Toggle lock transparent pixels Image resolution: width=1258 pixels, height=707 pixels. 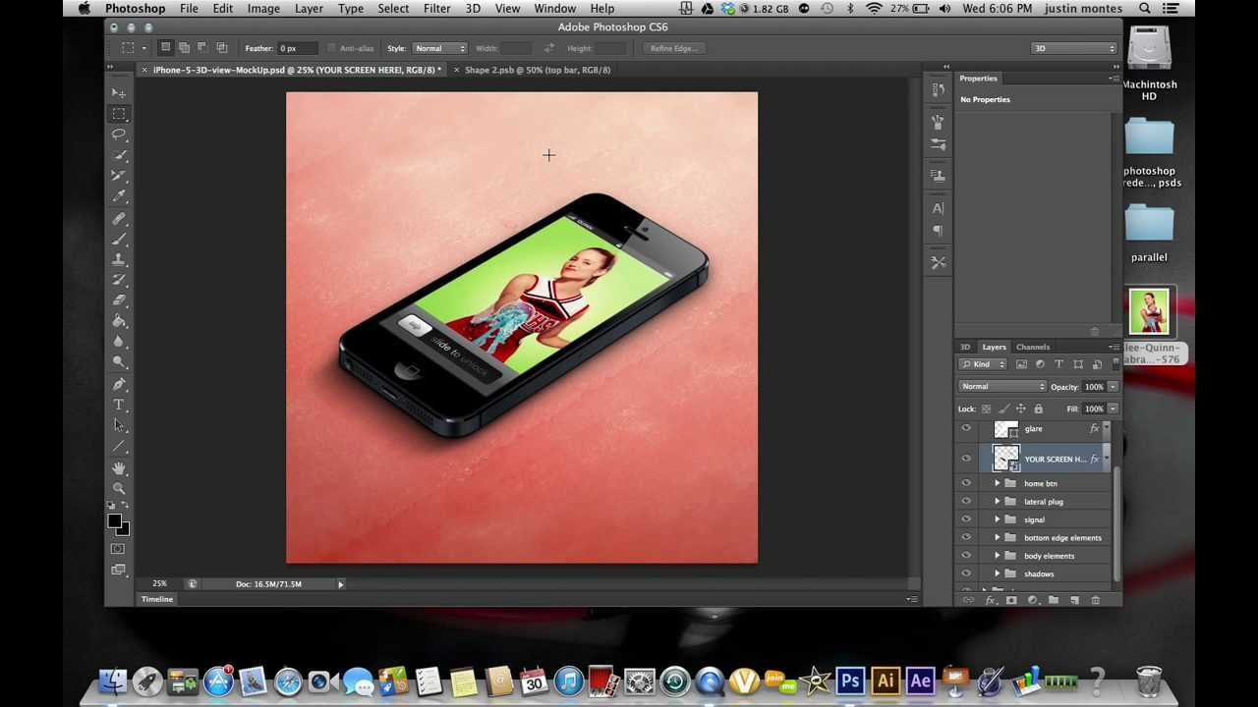point(986,408)
